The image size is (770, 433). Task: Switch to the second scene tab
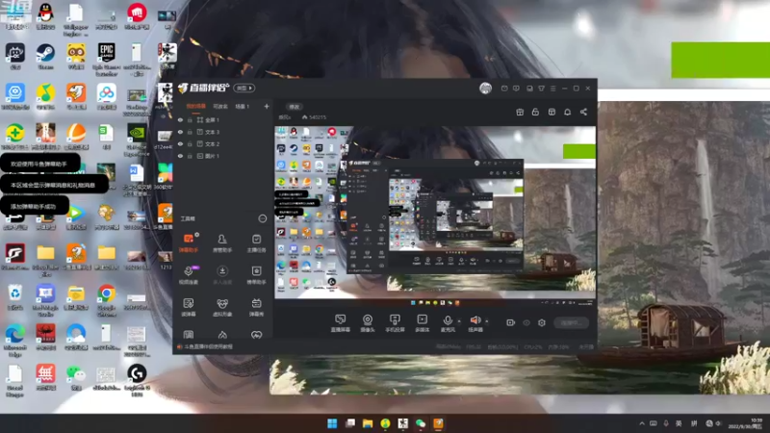tap(220, 107)
